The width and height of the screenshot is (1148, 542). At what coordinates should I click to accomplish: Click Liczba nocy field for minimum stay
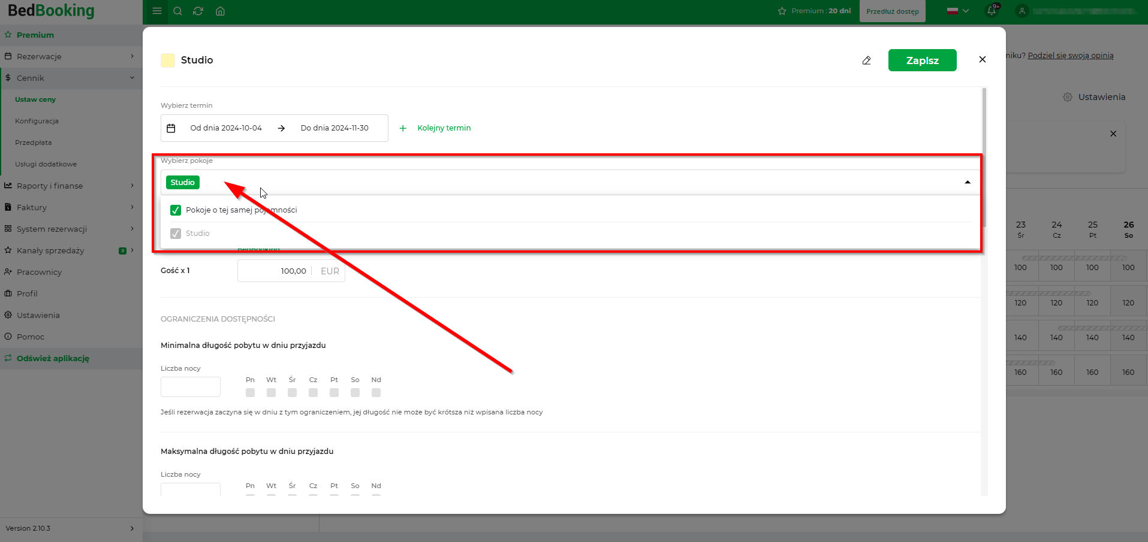click(x=191, y=387)
